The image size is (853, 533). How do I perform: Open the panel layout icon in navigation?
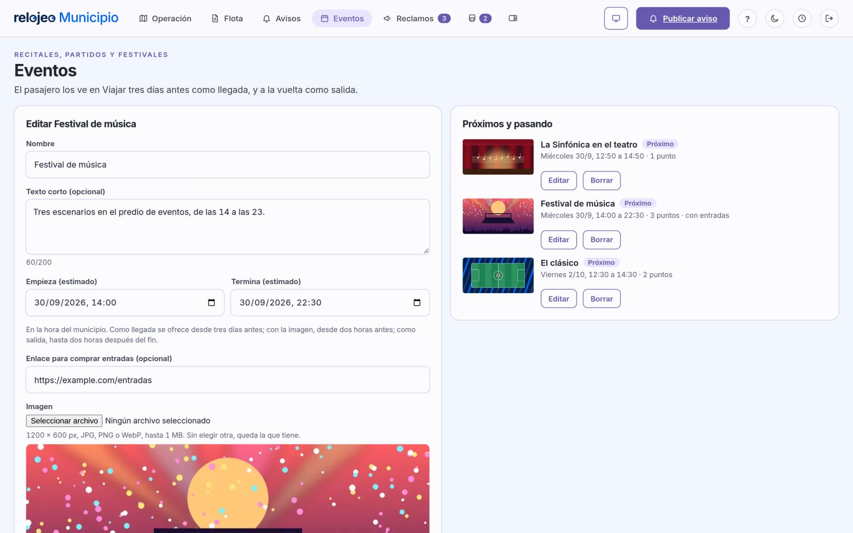[x=513, y=18]
